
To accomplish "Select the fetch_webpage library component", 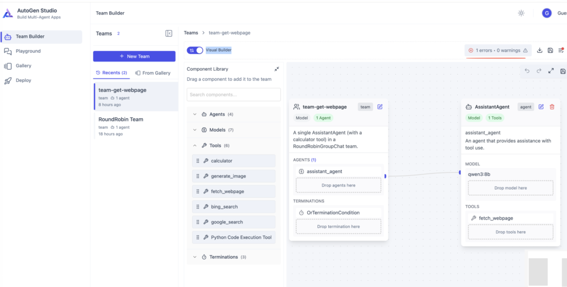I will click(234, 191).
